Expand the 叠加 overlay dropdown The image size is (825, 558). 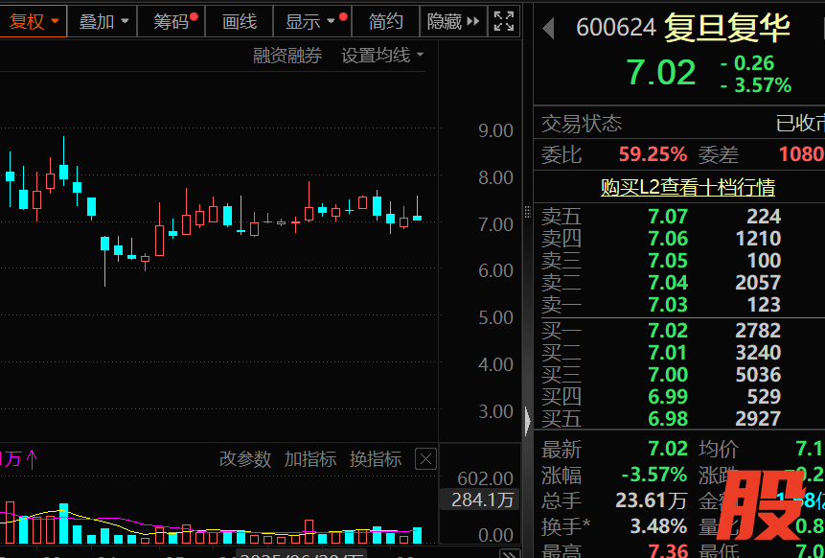point(103,21)
